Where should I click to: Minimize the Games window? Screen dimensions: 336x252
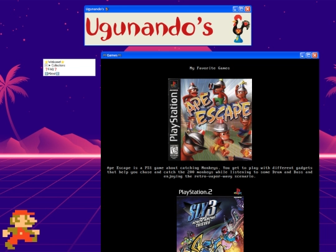pos(302,55)
